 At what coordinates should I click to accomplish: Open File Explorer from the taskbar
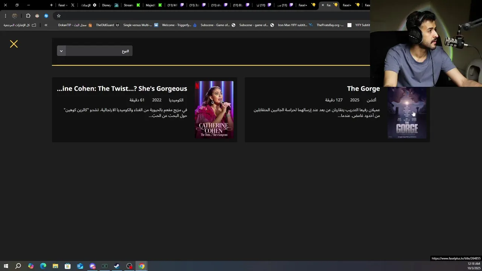pyautogui.click(x=55, y=266)
